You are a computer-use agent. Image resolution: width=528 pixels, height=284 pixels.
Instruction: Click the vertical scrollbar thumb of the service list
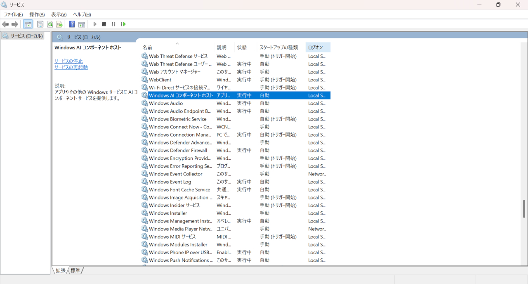524,209
